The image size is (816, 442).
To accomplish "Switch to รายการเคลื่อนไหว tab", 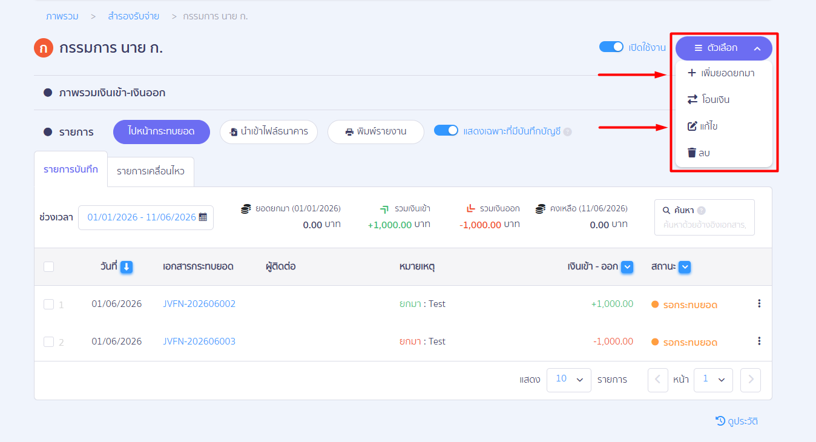I will pyautogui.click(x=151, y=172).
